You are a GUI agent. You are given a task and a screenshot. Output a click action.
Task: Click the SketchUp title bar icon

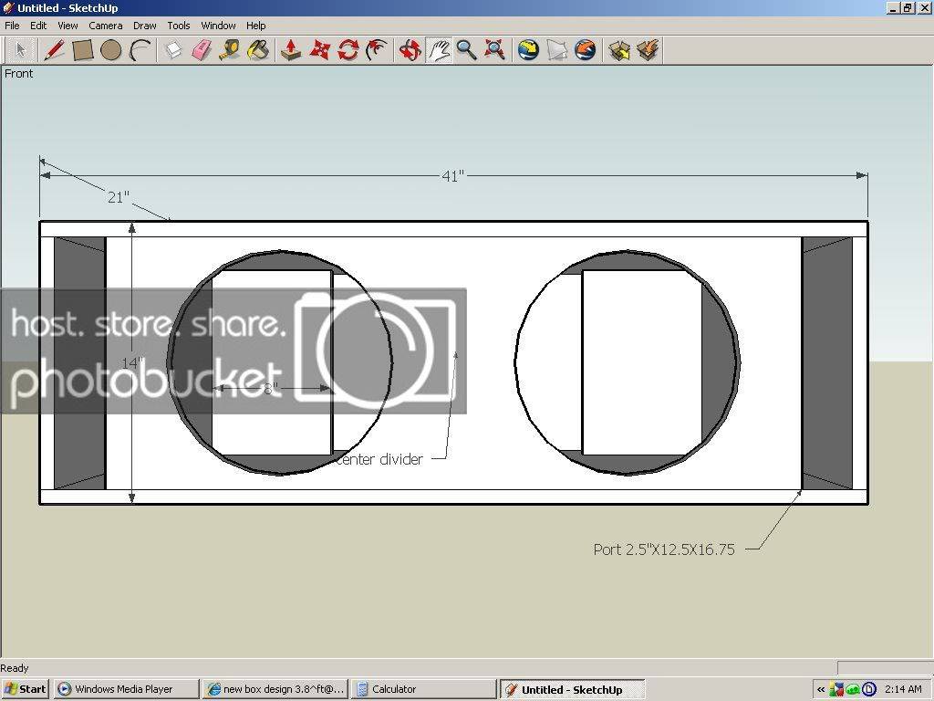pos(7,7)
